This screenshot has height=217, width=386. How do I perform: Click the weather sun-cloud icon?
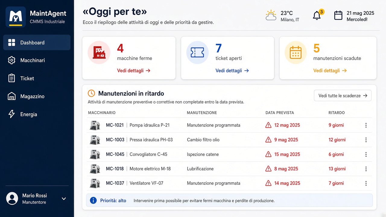tap(271, 15)
